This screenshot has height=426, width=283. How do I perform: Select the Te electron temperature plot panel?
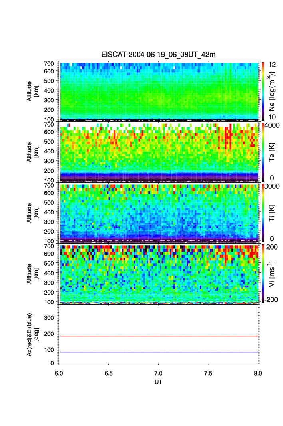tap(158, 152)
